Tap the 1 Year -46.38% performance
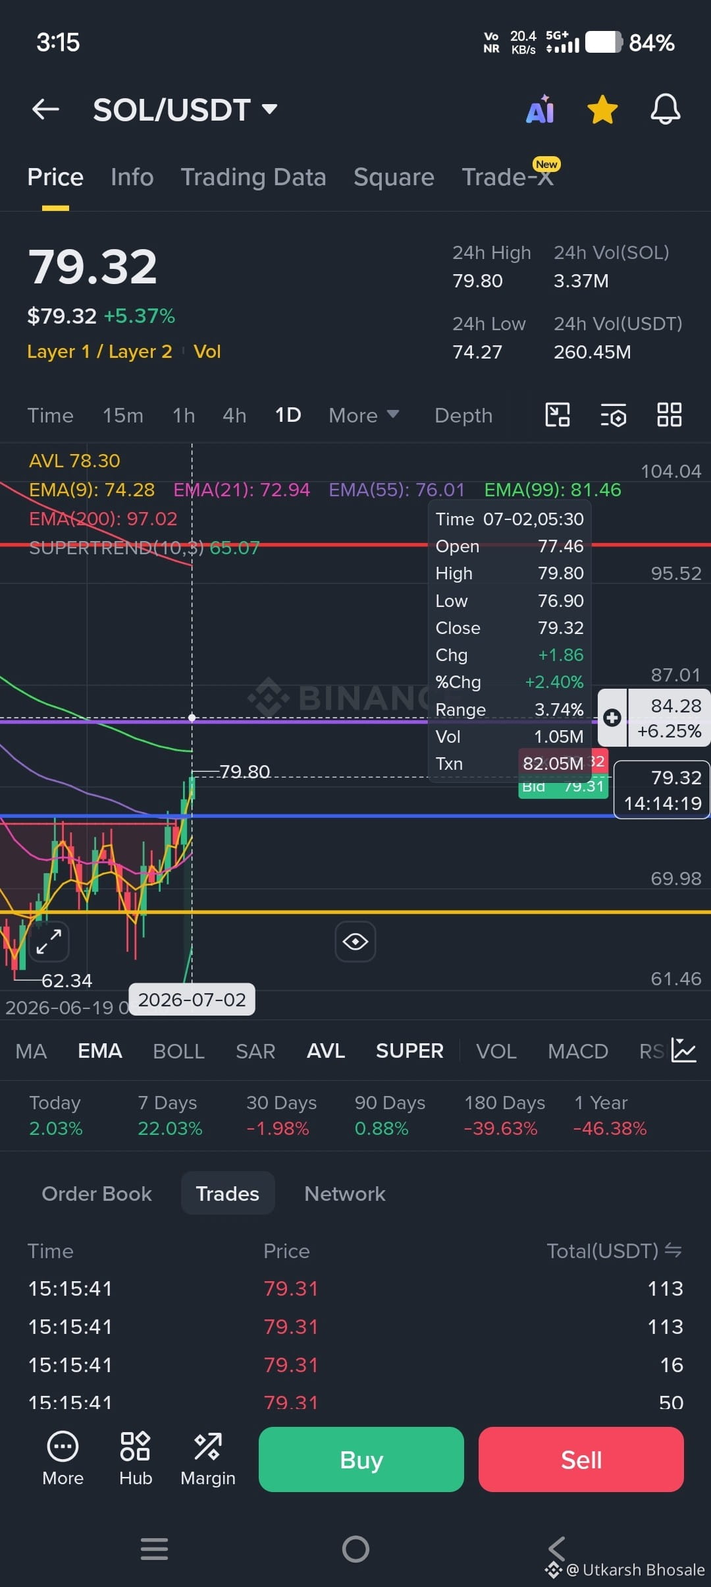Image resolution: width=711 pixels, height=1587 pixels. pyautogui.click(x=610, y=1116)
